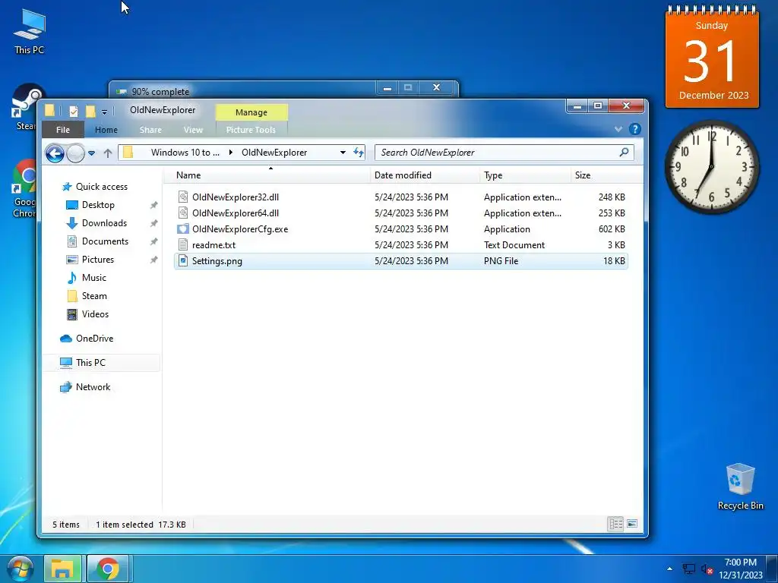
Task: Click File Explorer taskbar icon
Action: (x=62, y=569)
